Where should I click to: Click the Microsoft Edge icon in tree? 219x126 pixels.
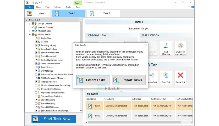coord(36,31)
